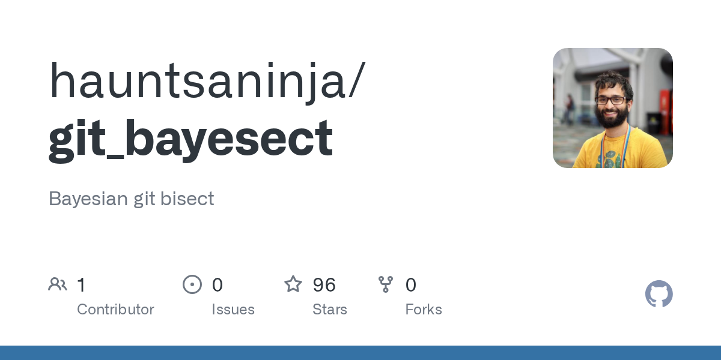Open the hauntsaninja profile avatar photo

(x=612, y=108)
